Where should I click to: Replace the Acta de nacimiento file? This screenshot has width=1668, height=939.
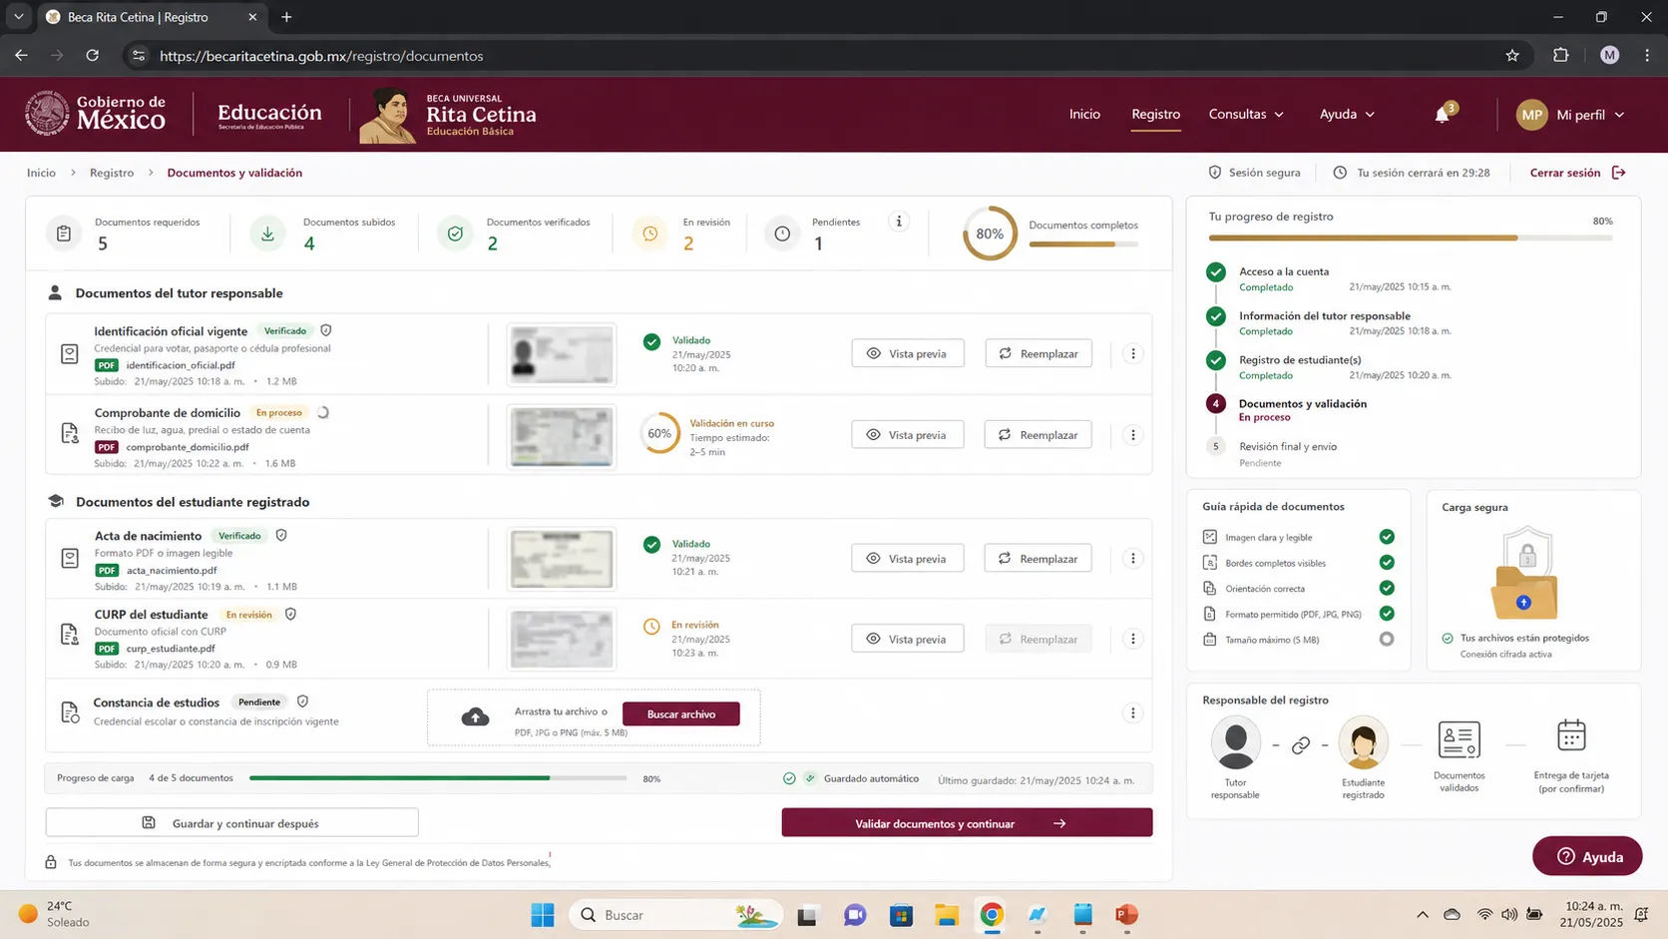coord(1039,559)
